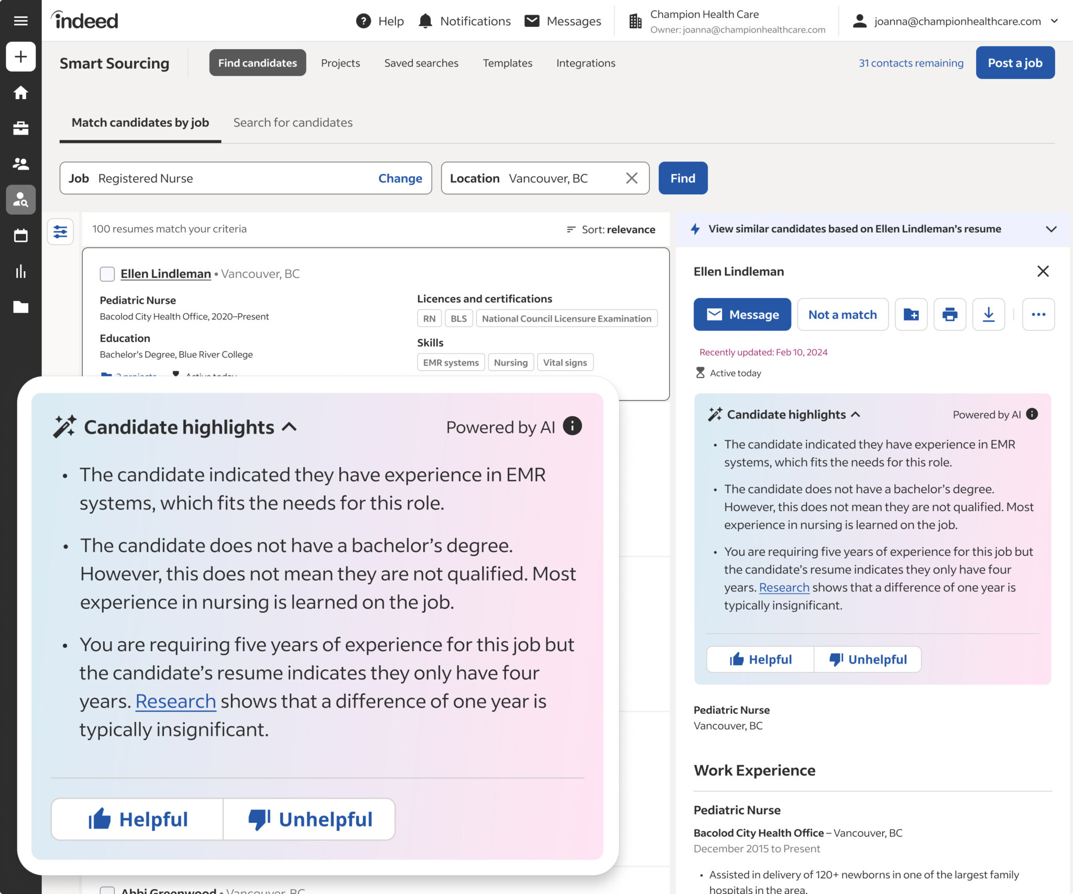Mark candidate highlights as Unhelpful on right panel
The image size is (1073, 894).
(x=867, y=659)
